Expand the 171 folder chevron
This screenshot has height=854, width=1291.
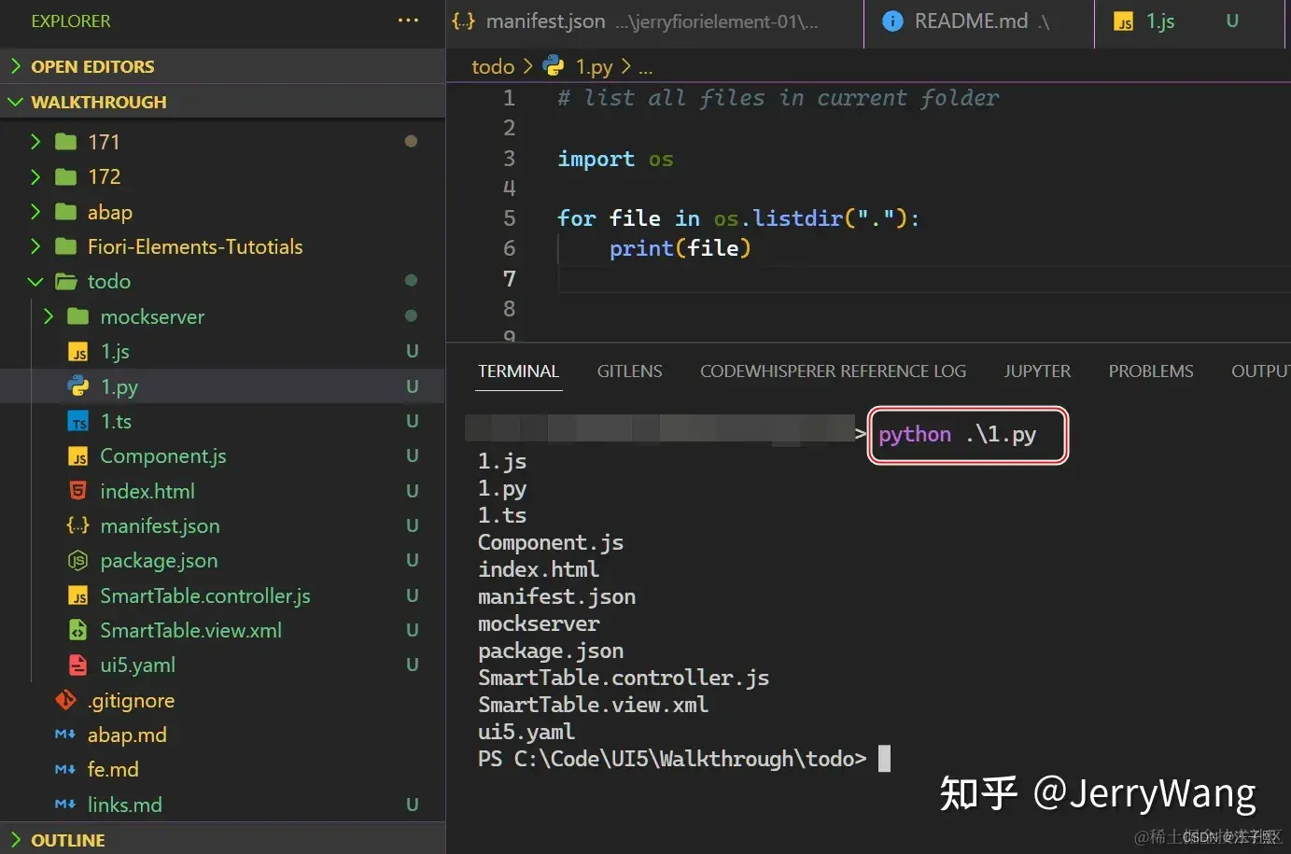tap(35, 142)
